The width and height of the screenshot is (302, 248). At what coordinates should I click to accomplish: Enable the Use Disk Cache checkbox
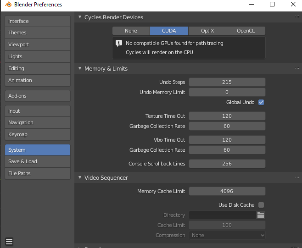[x=261, y=205]
